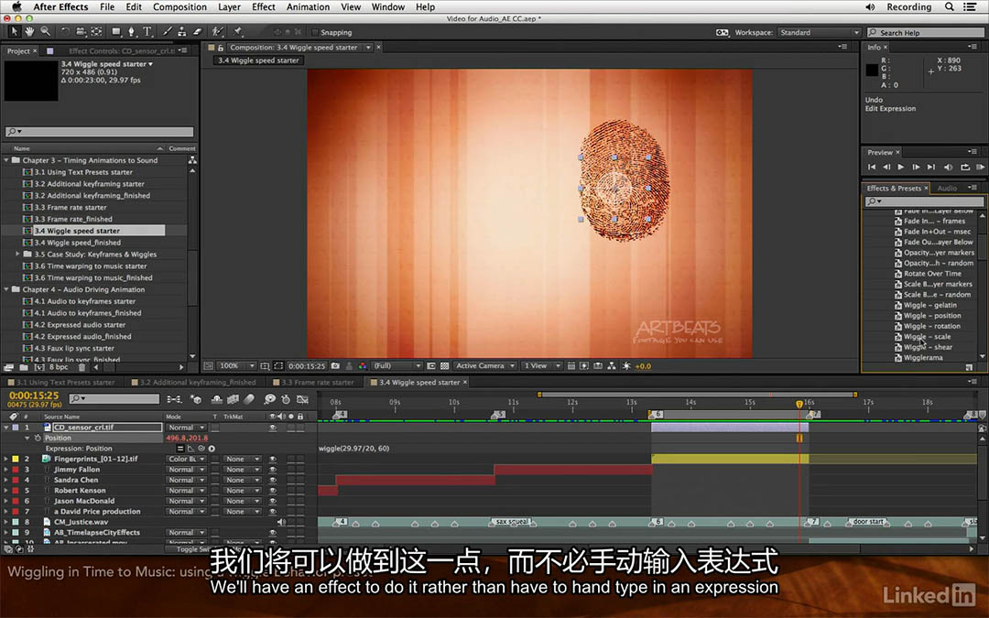Viewport: 989px width, 618px height.
Task: Open the 1 View layout dropdown
Action: pyautogui.click(x=542, y=365)
